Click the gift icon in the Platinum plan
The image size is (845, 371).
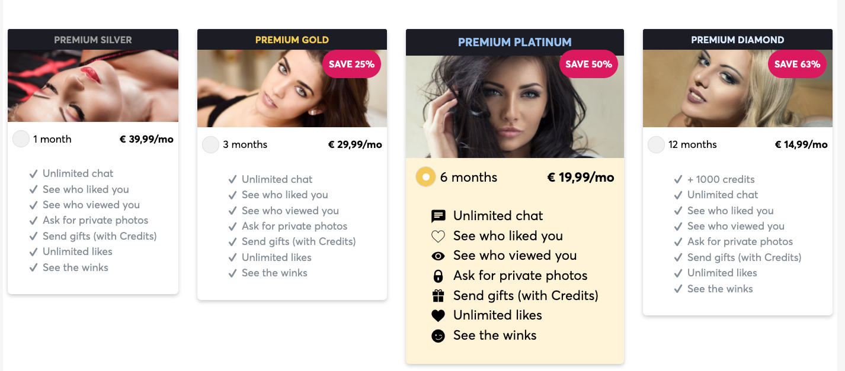click(x=437, y=295)
